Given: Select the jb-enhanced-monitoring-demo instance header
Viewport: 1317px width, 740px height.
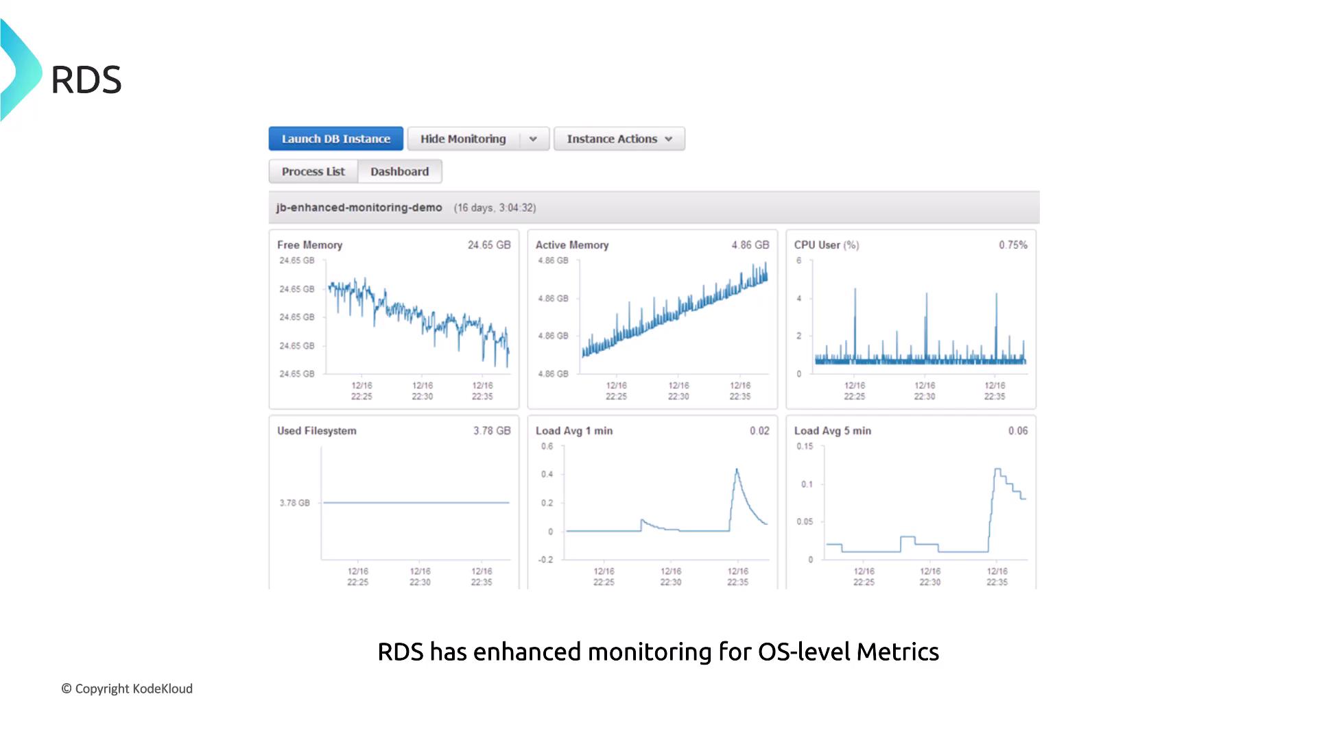Looking at the screenshot, I should pyautogui.click(x=359, y=208).
